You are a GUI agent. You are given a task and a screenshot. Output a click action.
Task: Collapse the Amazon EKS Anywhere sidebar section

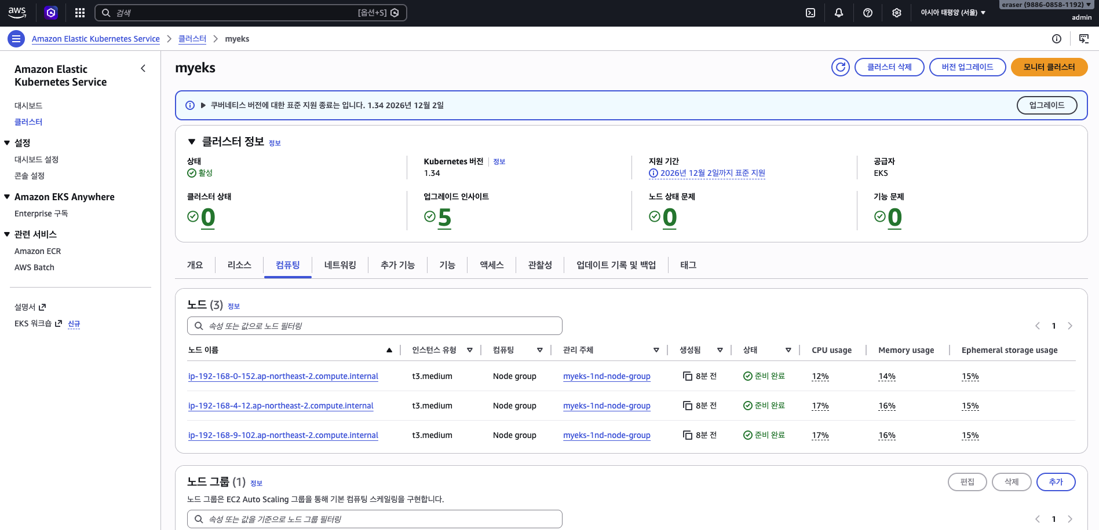click(x=7, y=197)
